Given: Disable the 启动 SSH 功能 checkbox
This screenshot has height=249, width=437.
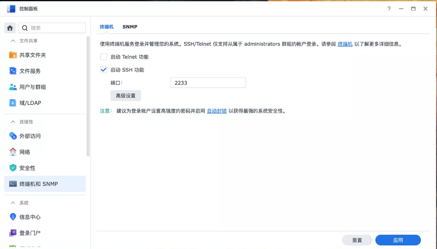Looking at the screenshot, I should point(104,69).
